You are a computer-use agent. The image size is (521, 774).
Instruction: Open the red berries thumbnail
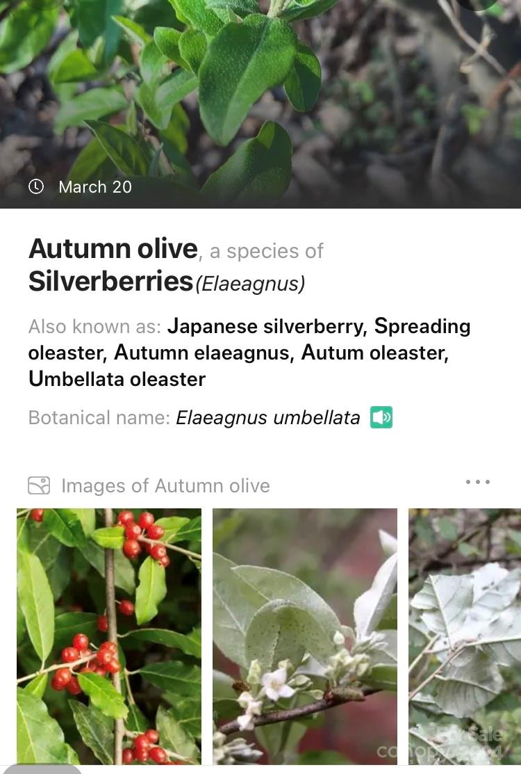click(109, 636)
